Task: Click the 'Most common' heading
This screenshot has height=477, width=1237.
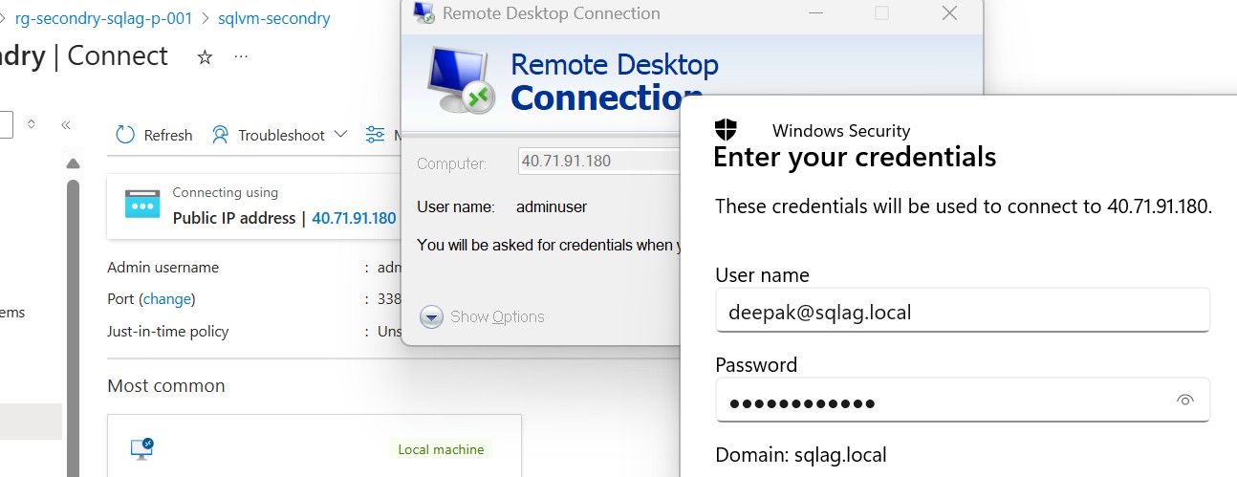Action: coord(166,385)
